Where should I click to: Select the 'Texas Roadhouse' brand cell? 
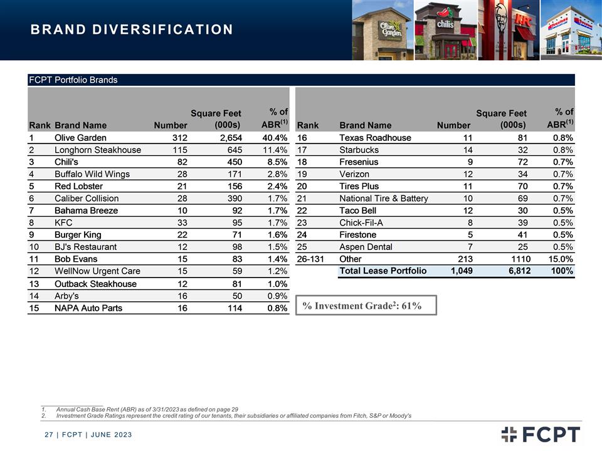pos(375,138)
